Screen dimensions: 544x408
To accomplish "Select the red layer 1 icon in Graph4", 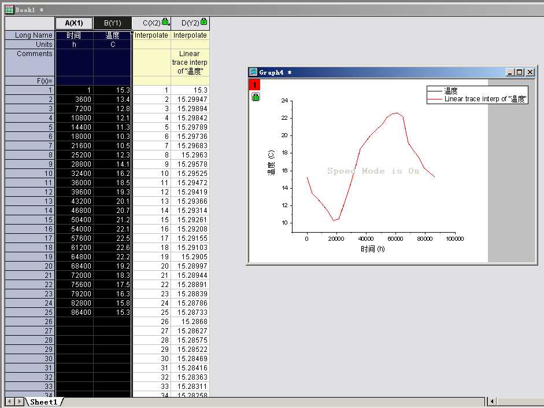I will (x=254, y=84).
